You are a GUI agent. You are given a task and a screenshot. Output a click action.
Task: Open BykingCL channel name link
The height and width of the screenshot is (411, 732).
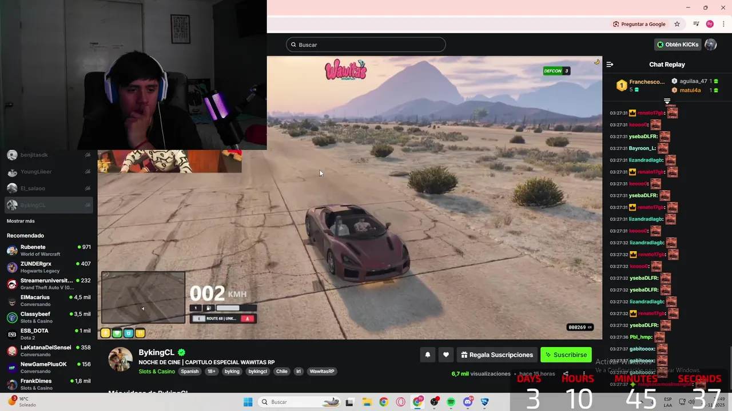point(157,352)
